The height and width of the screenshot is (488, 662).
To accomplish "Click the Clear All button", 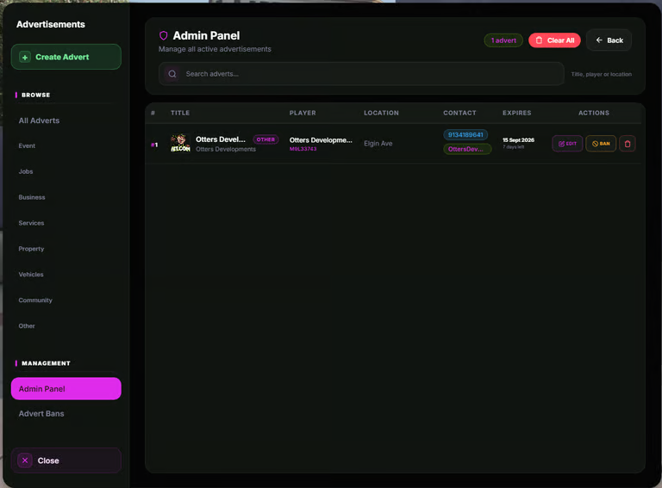I will [x=554, y=40].
